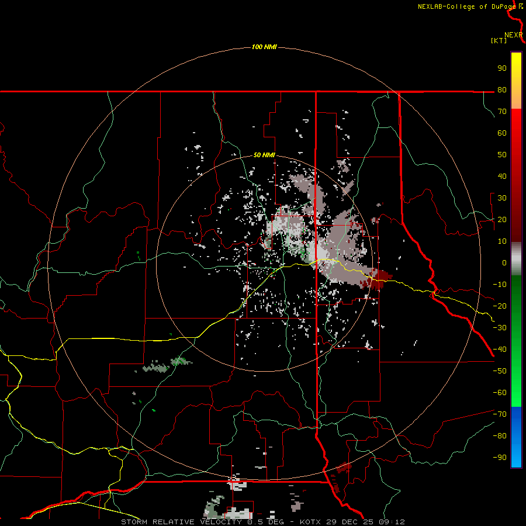Click the dark red outbound velocity patch on 50 NMI ring
Viewport: 526px width, 526px height.
pos(378,281)
